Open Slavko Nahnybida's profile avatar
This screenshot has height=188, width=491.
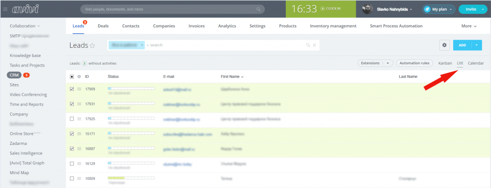coord(367,9)
